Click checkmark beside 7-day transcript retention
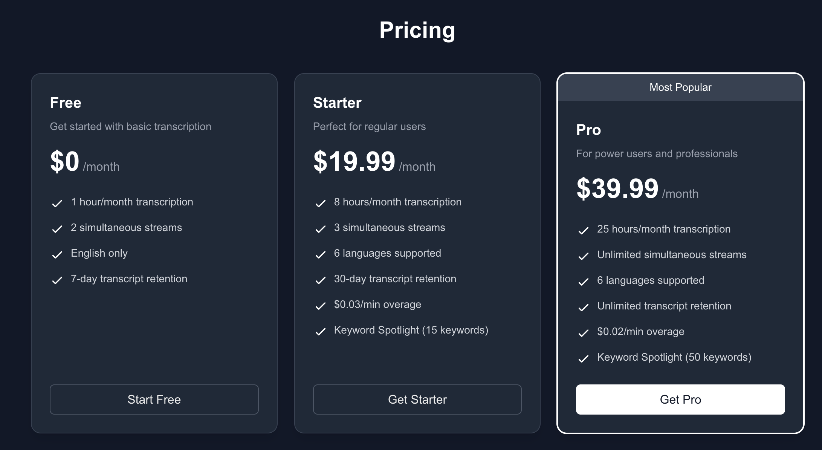 [57, 280]
